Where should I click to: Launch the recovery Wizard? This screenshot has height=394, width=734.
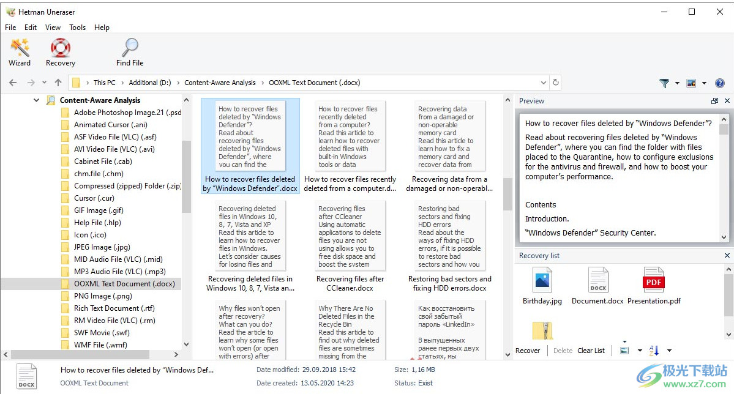[x=20, y=52]
